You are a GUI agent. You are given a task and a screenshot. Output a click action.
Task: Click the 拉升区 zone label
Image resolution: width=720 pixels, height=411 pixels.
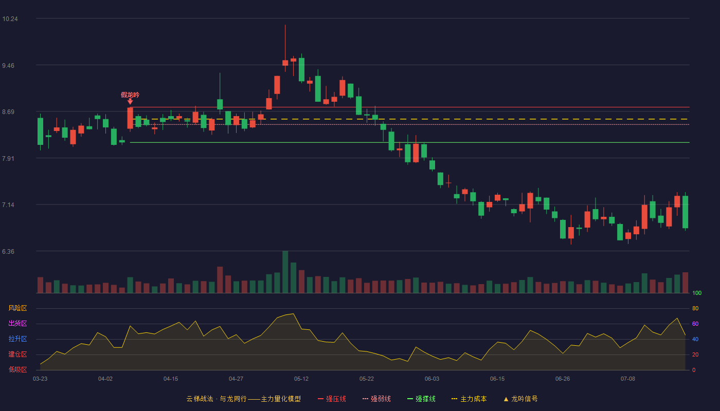click(17, 339)
